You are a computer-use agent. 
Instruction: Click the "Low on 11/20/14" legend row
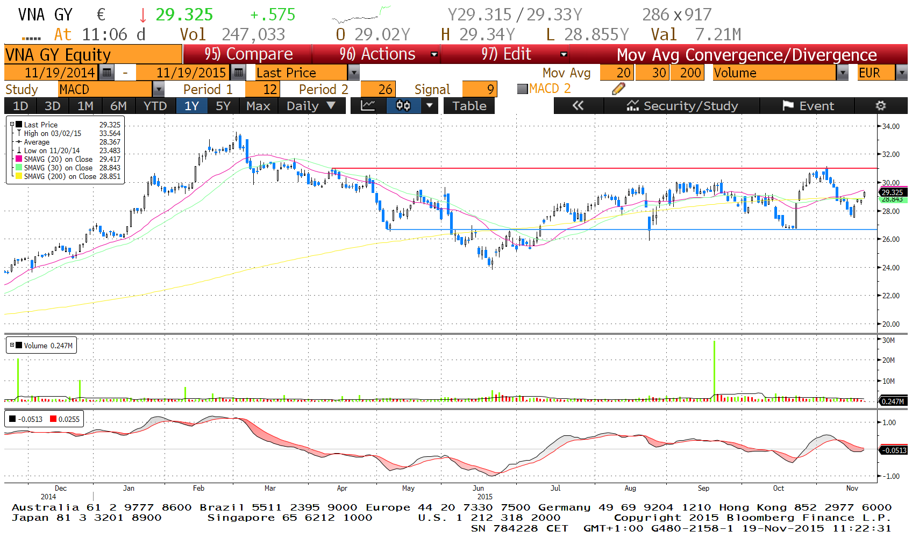coord(69,150)
